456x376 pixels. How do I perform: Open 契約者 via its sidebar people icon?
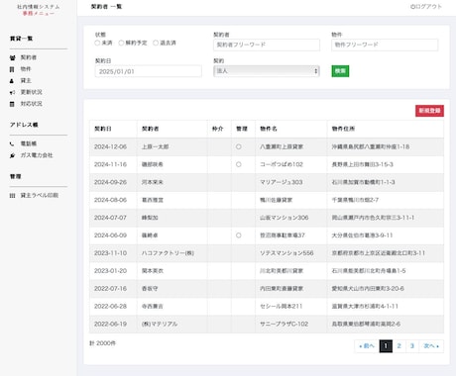pyautogui.click(x=12, y=57)
